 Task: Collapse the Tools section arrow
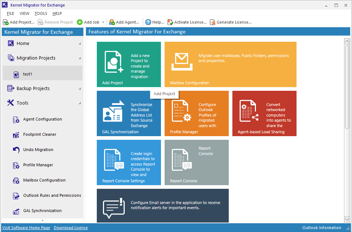(x=80, y=103)
